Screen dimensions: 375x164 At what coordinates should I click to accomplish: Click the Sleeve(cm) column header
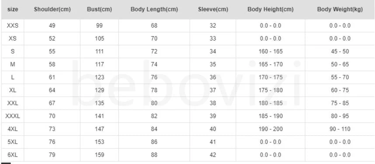click(x=213, y=10)
